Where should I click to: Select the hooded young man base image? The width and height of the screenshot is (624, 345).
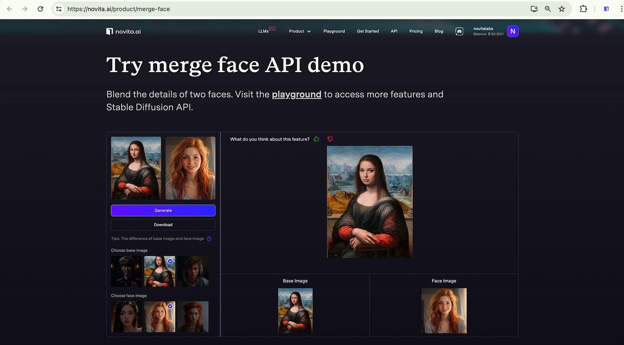(x=193, y=271)
